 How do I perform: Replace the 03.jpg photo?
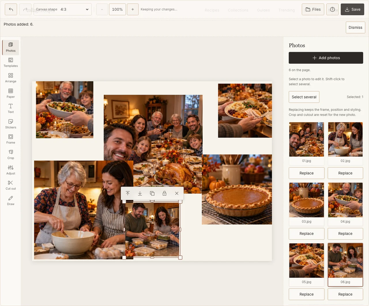coord(306,234)
